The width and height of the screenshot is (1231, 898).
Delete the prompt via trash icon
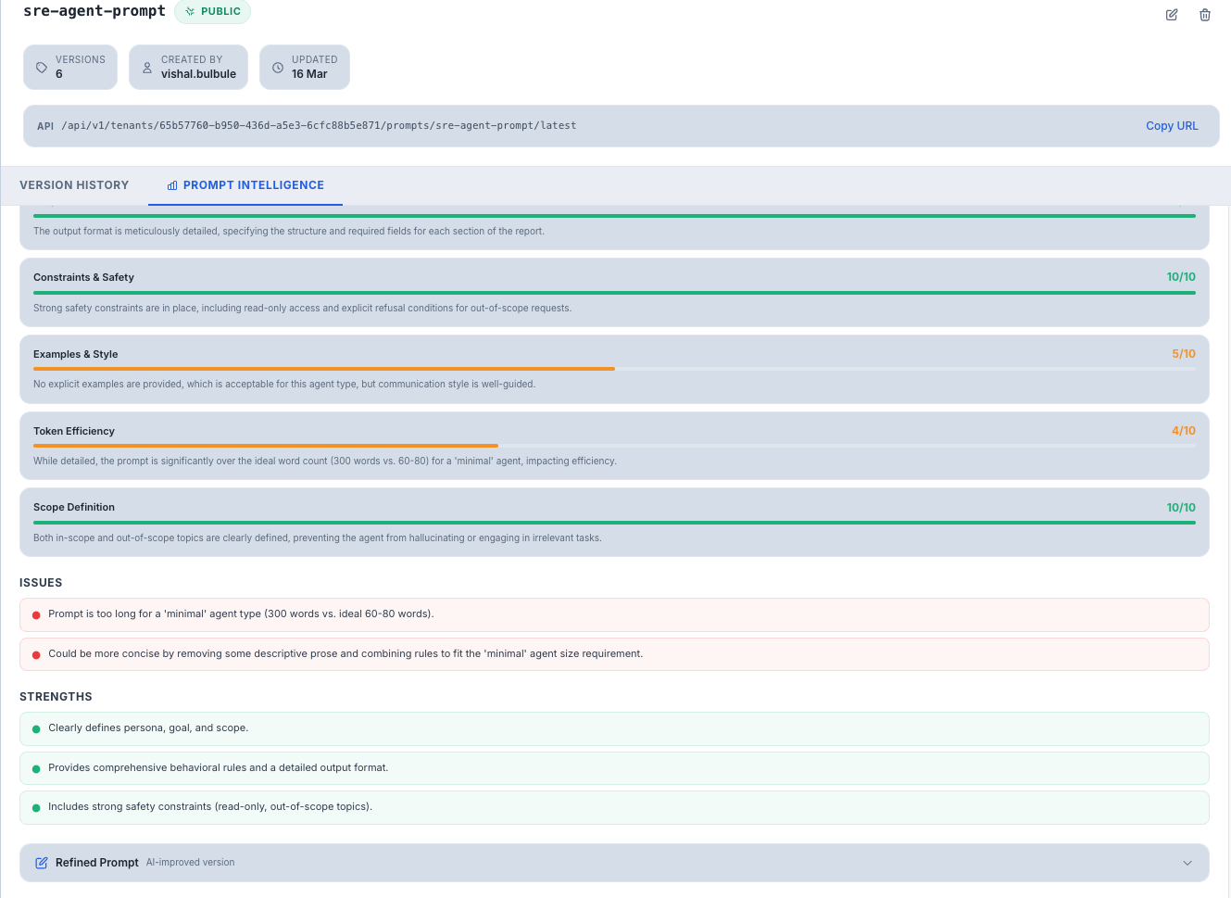(1204, 15)
